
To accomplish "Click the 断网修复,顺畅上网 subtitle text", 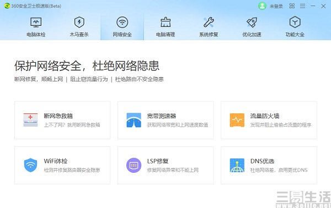I will coord(39,79).
